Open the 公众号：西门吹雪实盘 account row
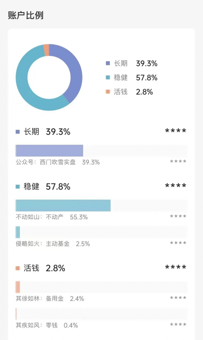This screenshot has width=203, height=340. click(58, 162)
